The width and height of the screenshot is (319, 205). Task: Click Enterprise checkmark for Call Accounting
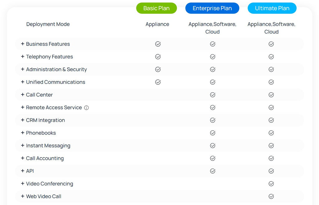(212, 158)
